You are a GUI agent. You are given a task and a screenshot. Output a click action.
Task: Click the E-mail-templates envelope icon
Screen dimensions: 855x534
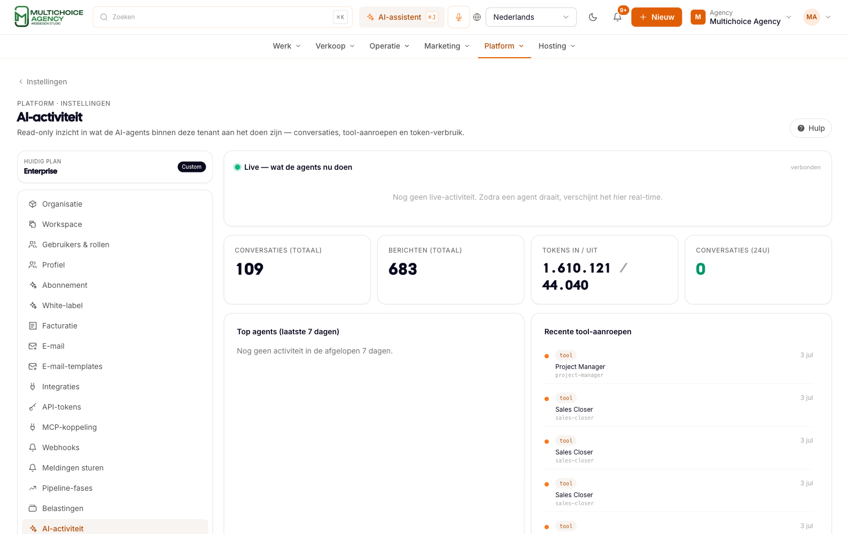[x=33, y=366]
